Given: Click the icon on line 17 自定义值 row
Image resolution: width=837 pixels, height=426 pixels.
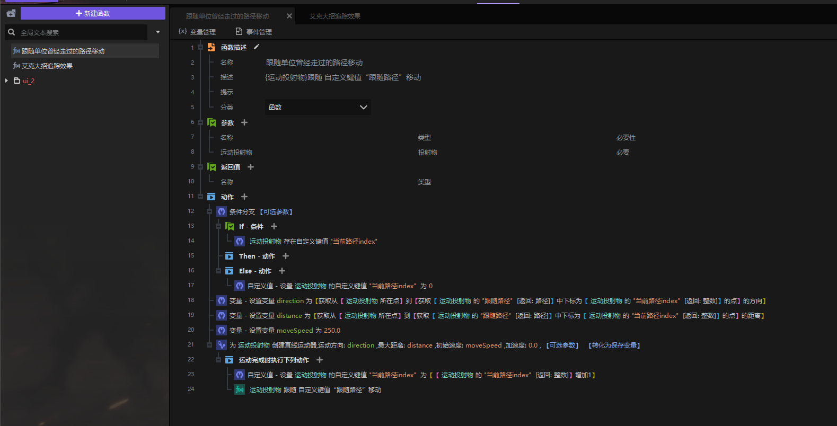Looking at the screenshot, I should pyautogui.click(x=240, y=286).
